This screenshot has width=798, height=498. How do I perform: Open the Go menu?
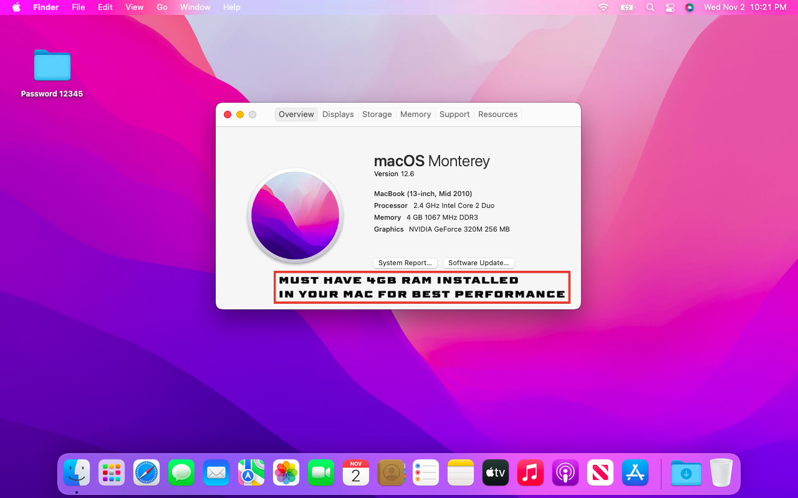coord(162,7)
